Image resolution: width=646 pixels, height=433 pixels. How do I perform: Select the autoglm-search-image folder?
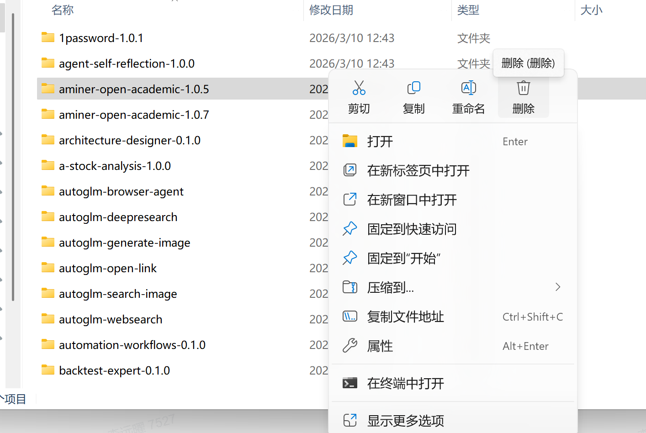coord(118,294)
